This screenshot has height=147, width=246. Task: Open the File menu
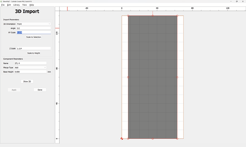3,5
